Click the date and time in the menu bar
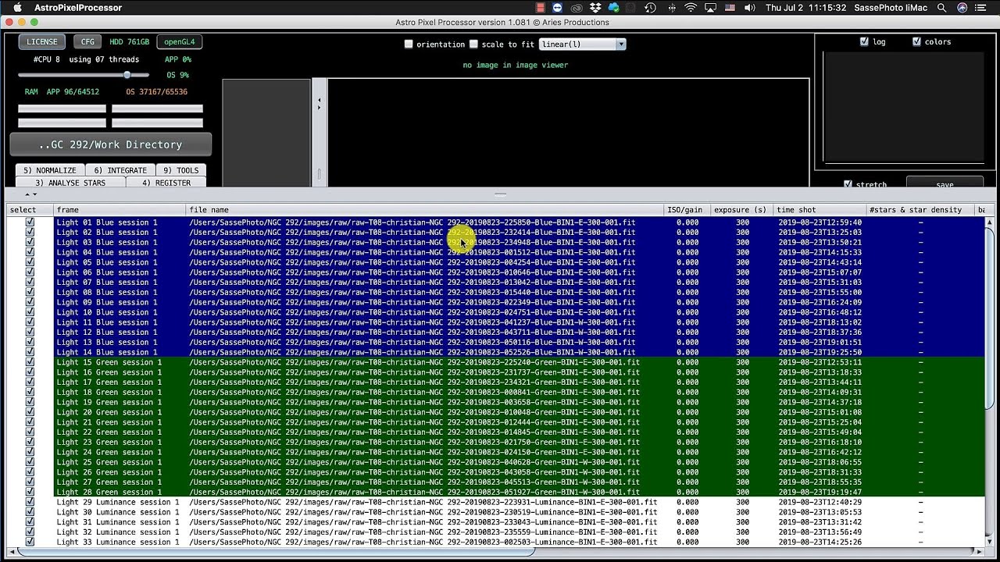 [x=806, y=7]
